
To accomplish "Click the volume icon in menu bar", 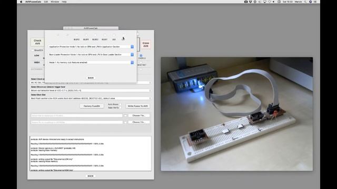I will (274, 2).
